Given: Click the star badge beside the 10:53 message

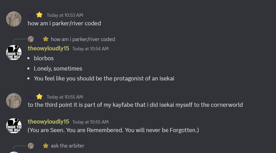Looking at the screenshot, I should tap(39, 15).
